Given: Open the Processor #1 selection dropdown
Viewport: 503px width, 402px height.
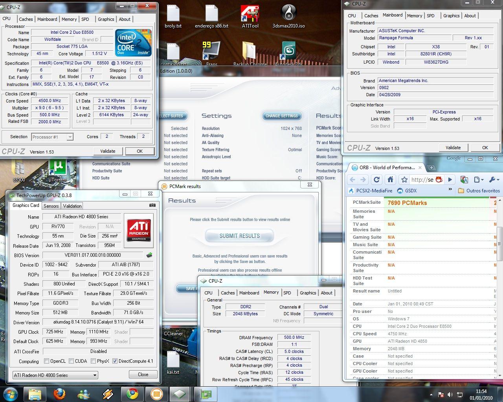Looking at the screenshot, I should point(52,137).
